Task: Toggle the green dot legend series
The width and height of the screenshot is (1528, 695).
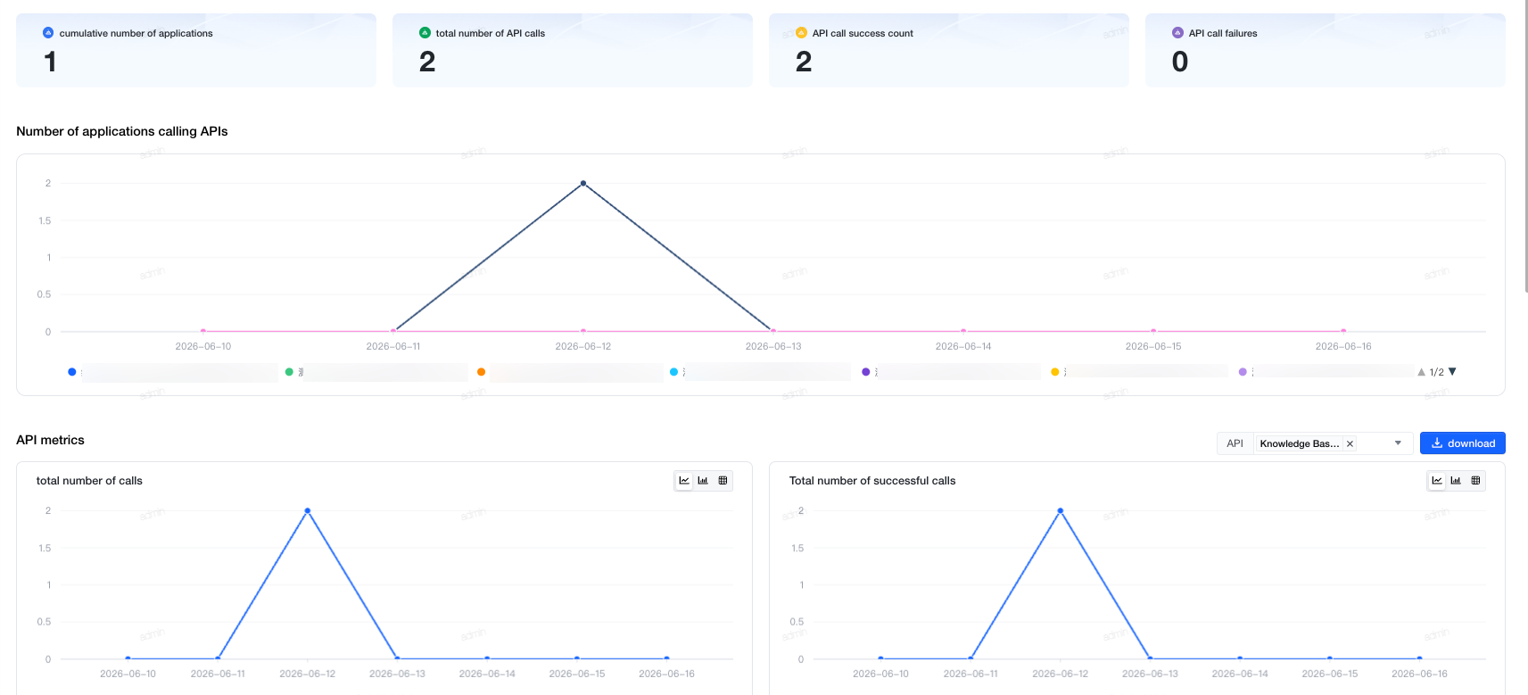Action: (x=289, y=372)
